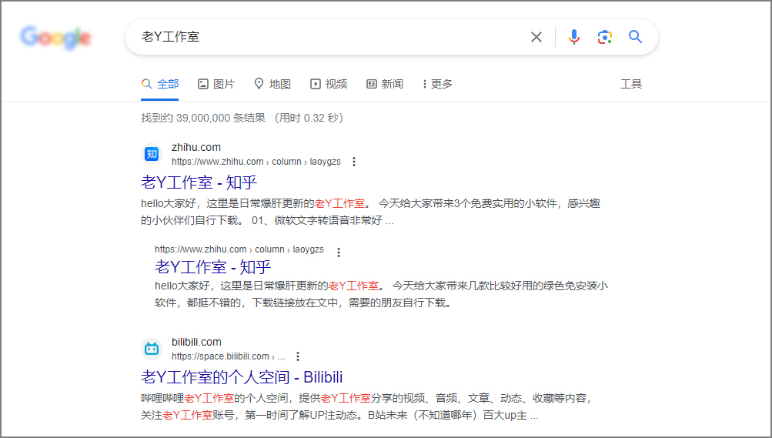Screen dimensions: 772x438
Task: Switch to the 新闻 tab
Action: (x=385, y=84)
